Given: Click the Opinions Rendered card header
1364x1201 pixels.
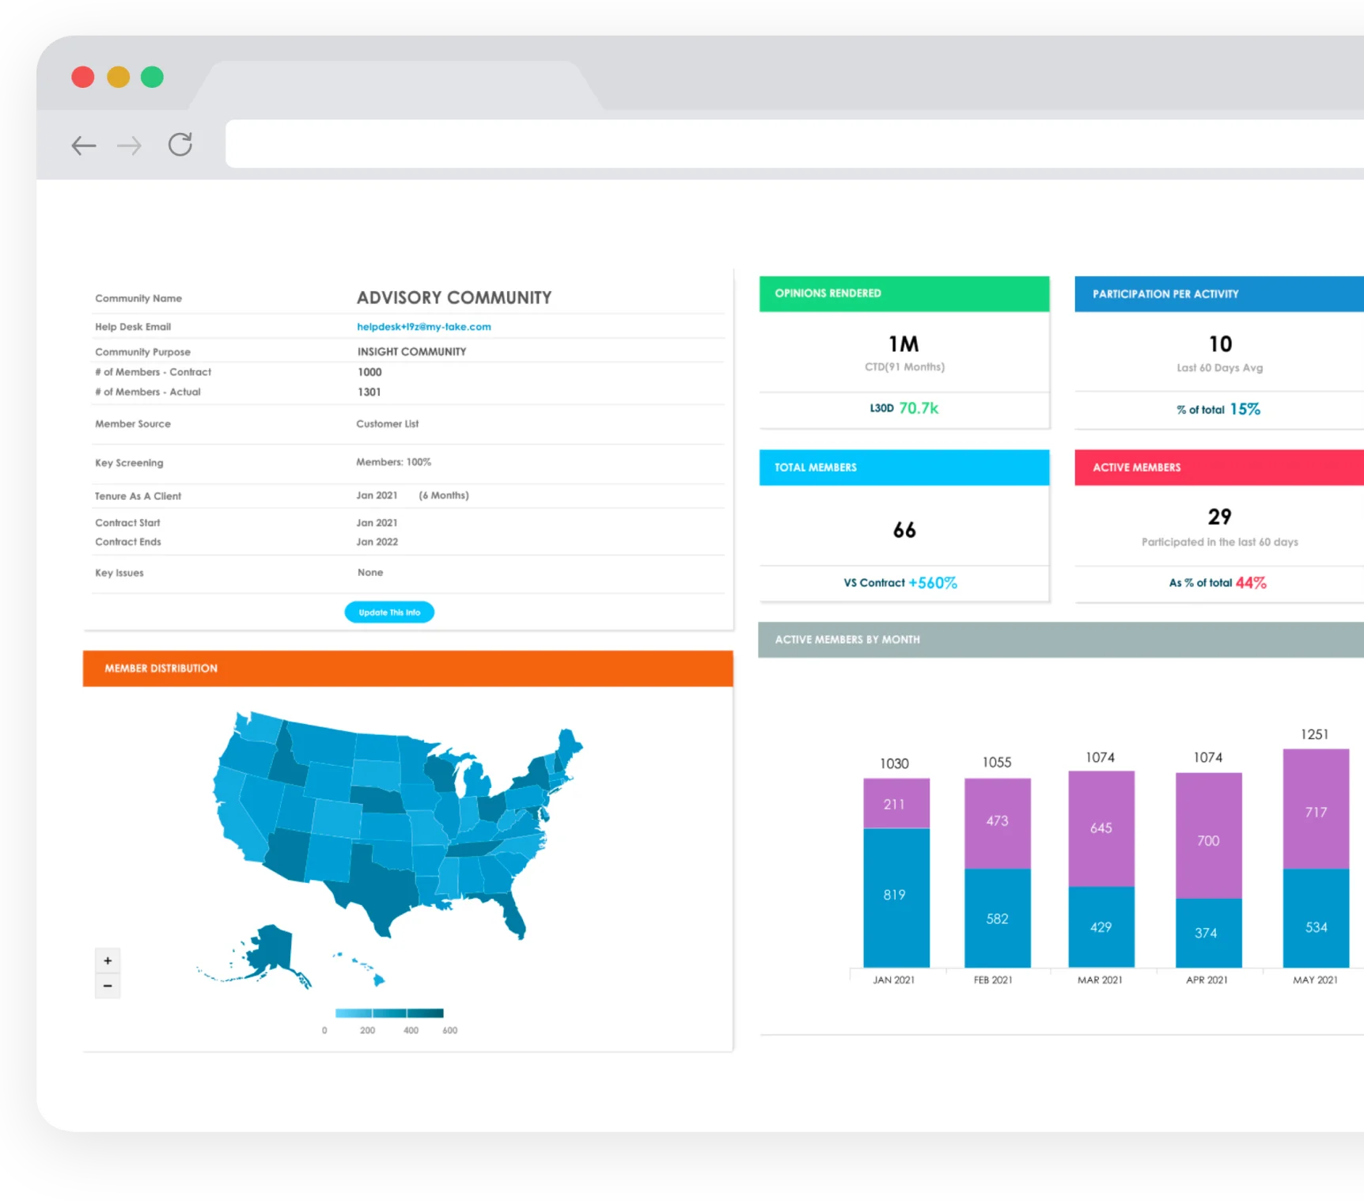Looking at the screenshot, I should (x=904, y=294).
